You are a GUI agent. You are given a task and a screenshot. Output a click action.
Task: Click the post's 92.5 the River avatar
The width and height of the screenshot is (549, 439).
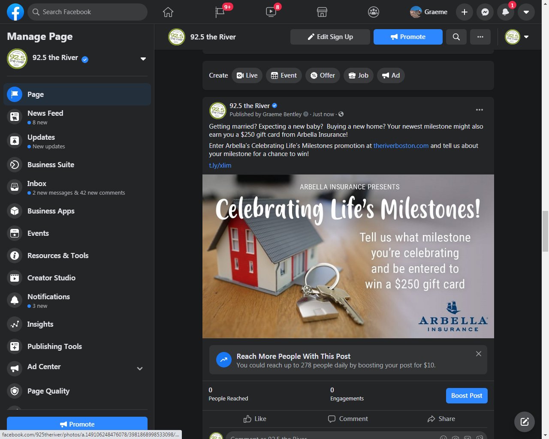click(x=218, y=110)
